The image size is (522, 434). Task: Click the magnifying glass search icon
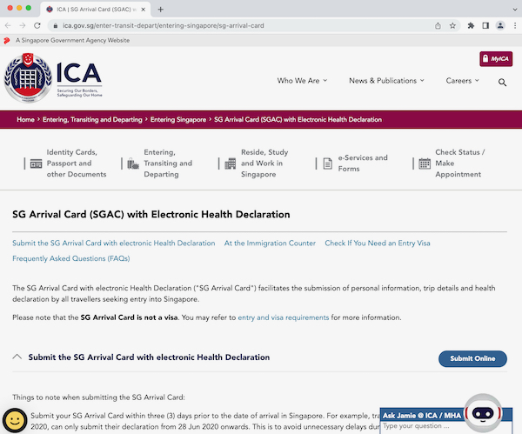point(502,82)
